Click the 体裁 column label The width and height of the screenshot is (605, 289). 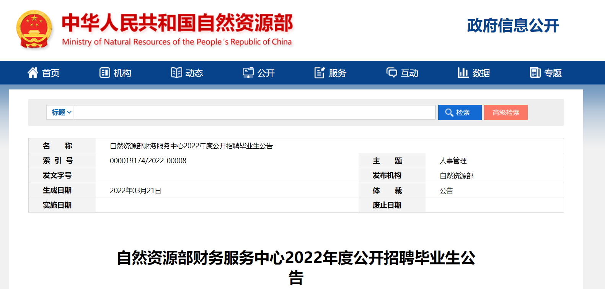(x=387, y=190)
